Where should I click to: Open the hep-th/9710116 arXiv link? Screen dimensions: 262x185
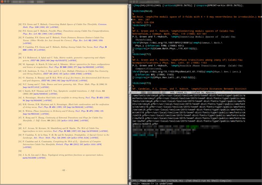coord(69,81)
